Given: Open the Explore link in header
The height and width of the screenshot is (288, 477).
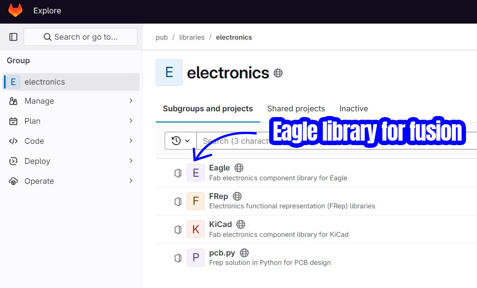Looking at the screenshot, I should coord(47,11).
